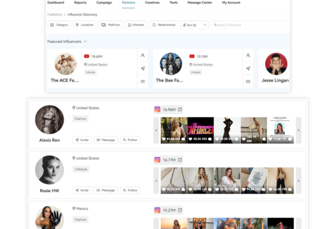327x229 pixels.
Task: Open the Relationships filter
Action: pos(164,25)
